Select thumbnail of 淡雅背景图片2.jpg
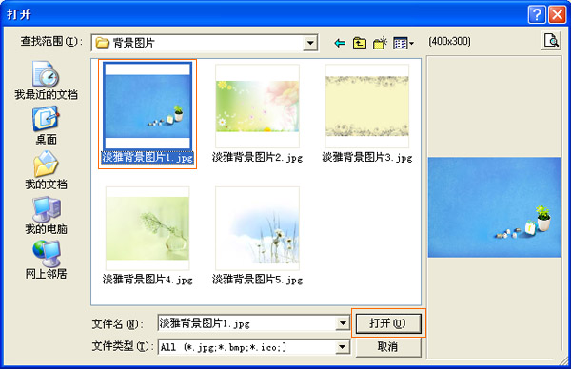Screen dimensions: 571x369 coord(258,106)
